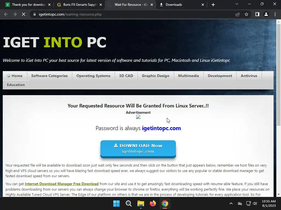The image size is (281, 210).
Task: Open the Windows Start menu
Action: click(x=116, y=203)
